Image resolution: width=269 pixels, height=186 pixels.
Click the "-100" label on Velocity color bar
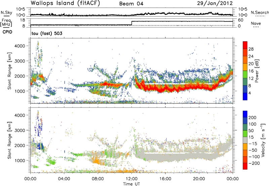tap(254, 157)
